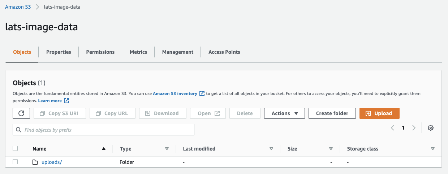Open the Actions dropdown
Viewport: 448px width, 174px height.
[x=284, y=113]
